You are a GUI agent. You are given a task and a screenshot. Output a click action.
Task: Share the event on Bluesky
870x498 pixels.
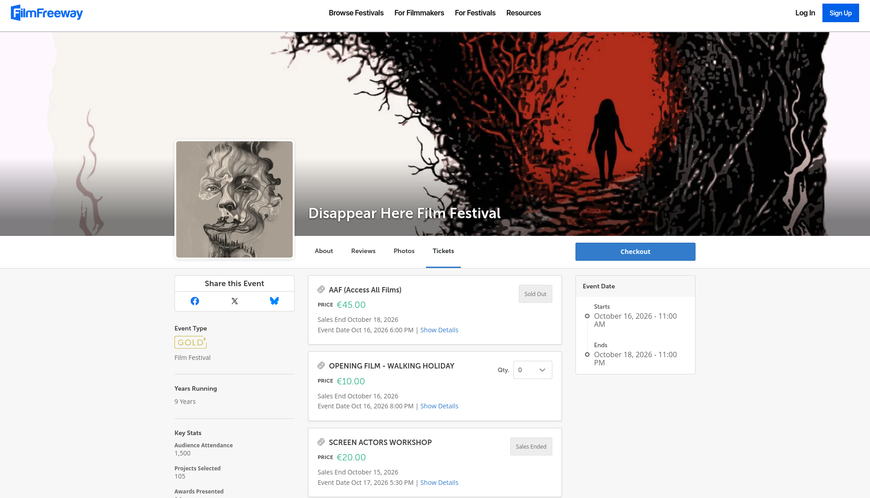[274, 301]
